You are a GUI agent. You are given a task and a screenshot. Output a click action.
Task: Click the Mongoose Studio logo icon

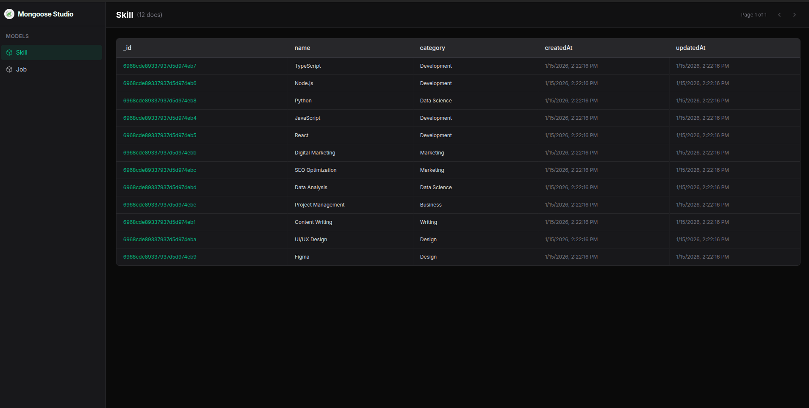[x=9, y=14]
